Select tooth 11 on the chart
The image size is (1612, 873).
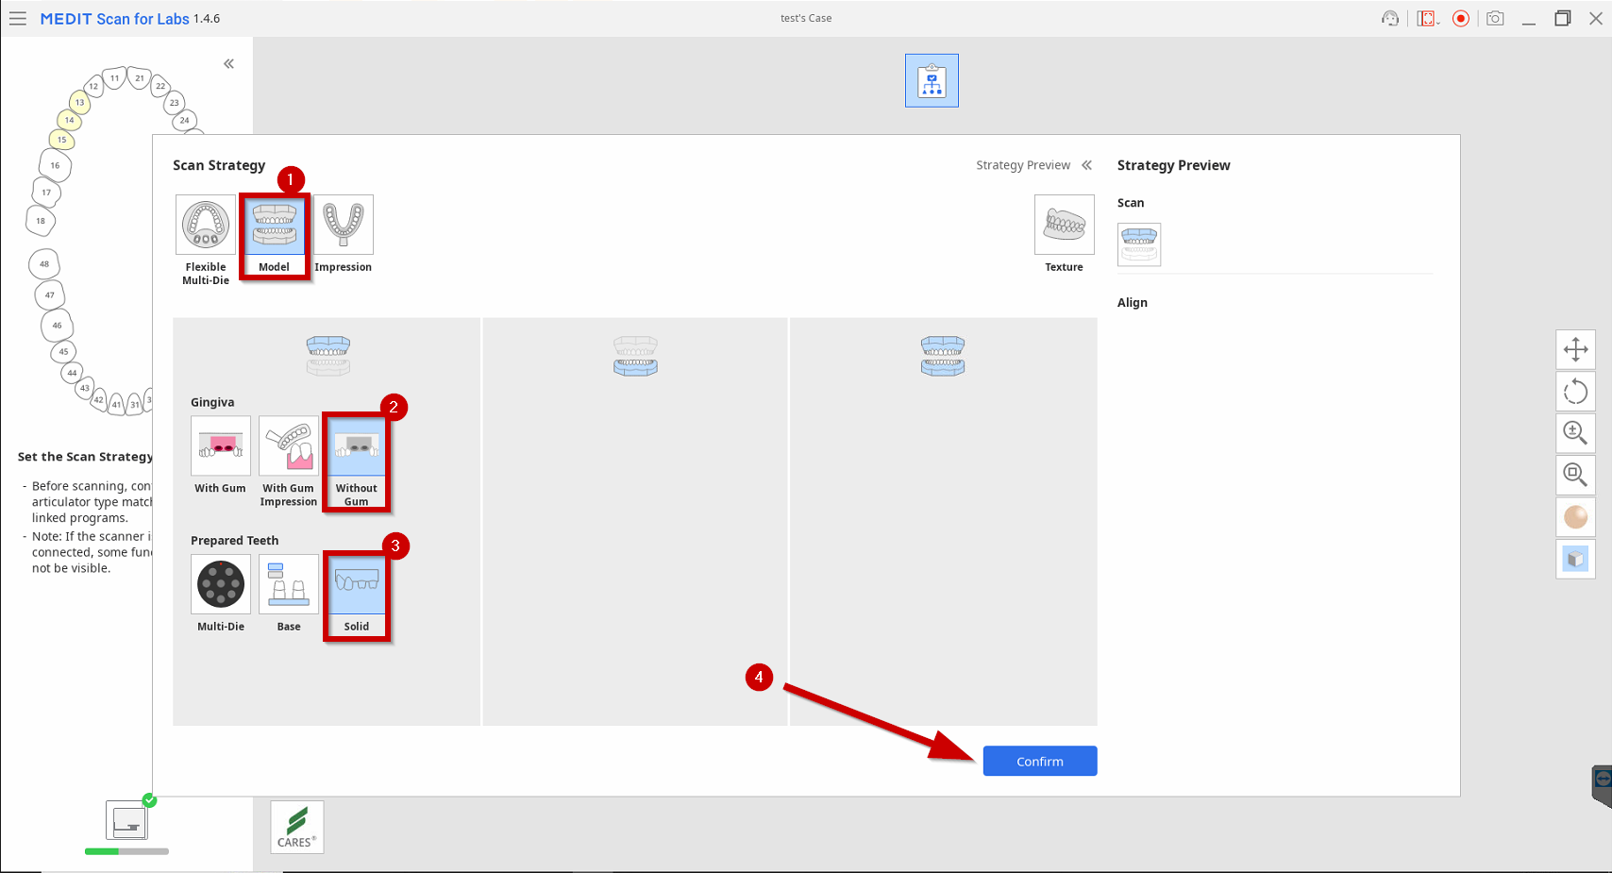[x=114, y=77]
